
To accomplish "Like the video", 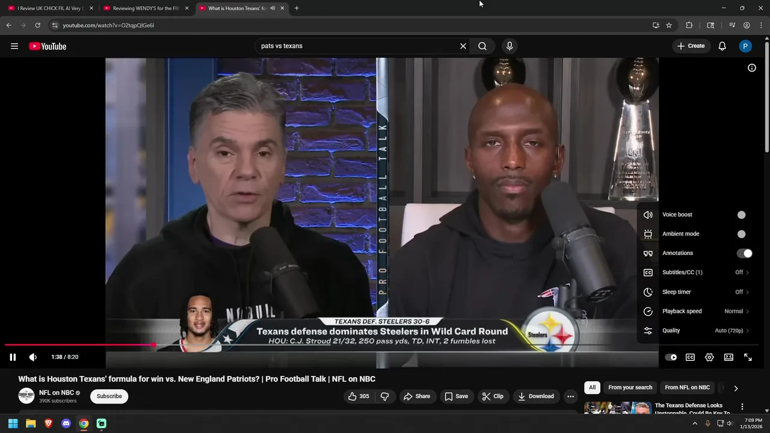I will [x=359, y=396].
